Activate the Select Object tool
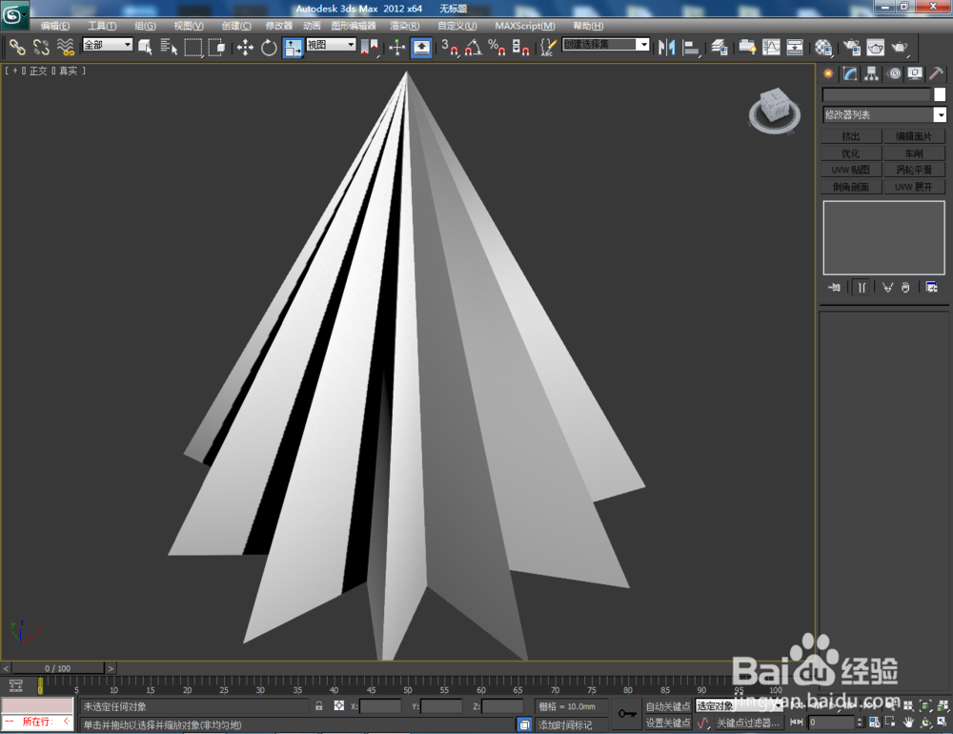The image size is (953, 734). [x=145, y=48]
